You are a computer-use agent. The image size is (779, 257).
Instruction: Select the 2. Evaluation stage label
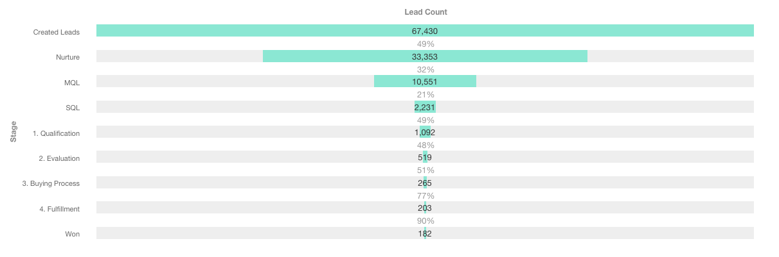click(x=59, y=158)
